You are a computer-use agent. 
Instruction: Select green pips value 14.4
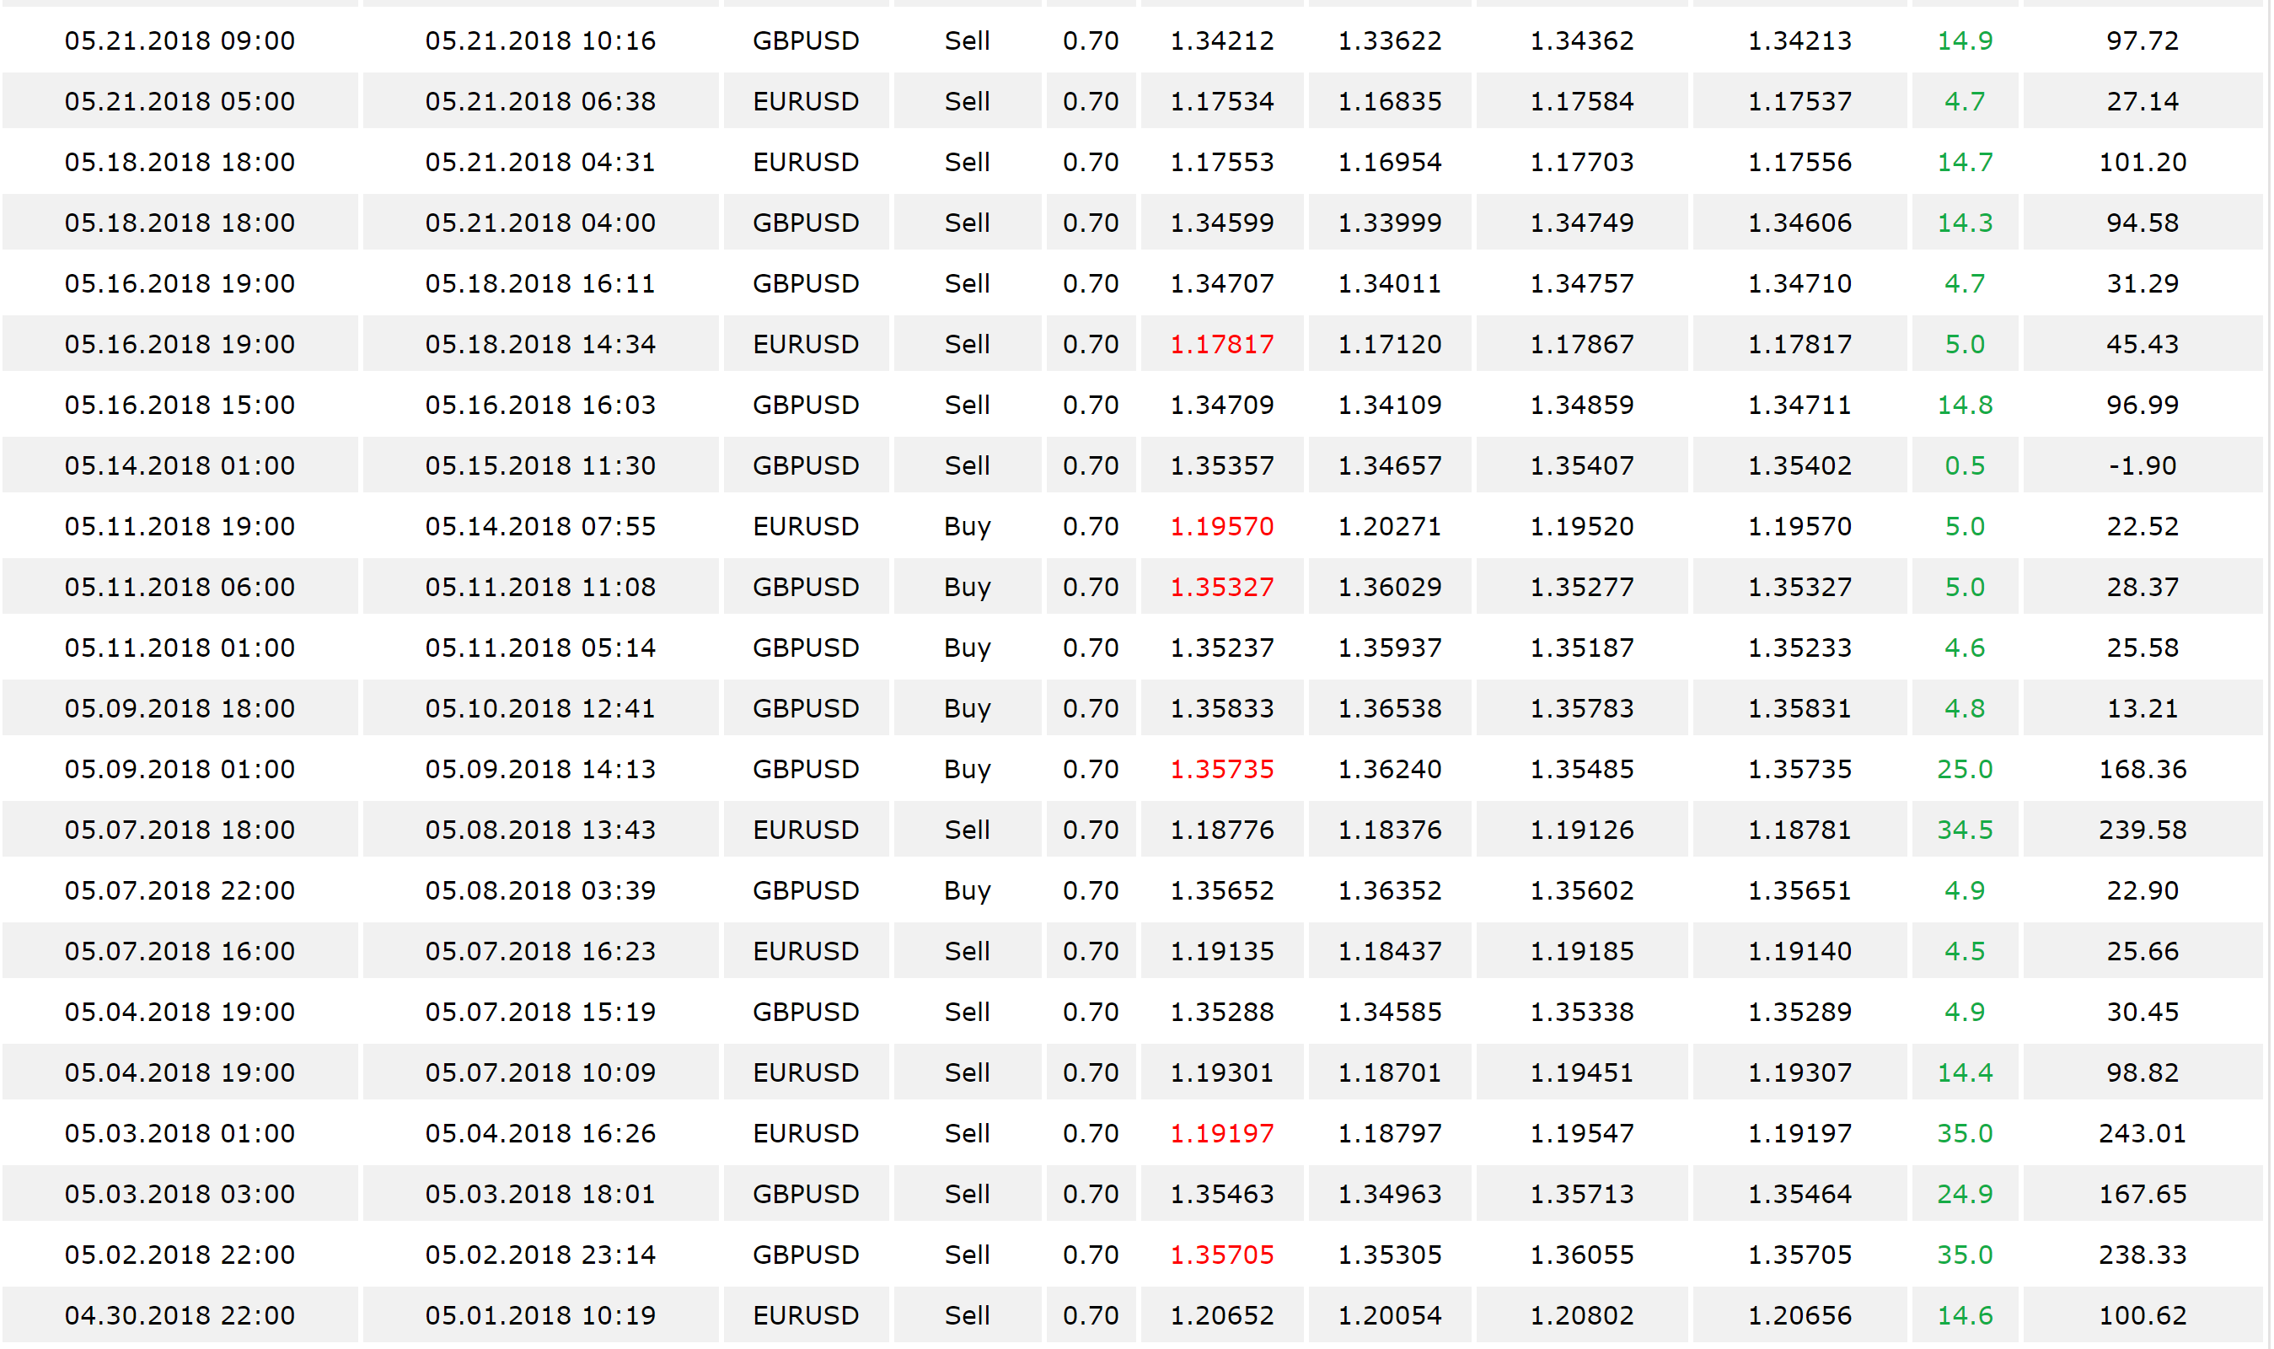(x=1966, y=1073)
